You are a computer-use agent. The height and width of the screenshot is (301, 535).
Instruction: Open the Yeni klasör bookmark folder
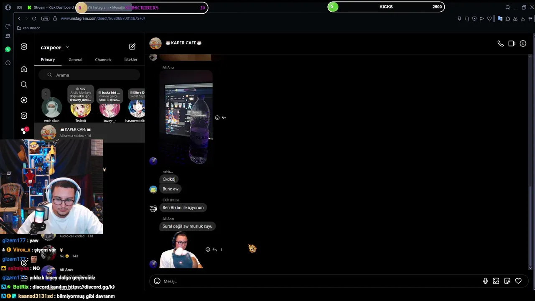(x=28, y=28)
